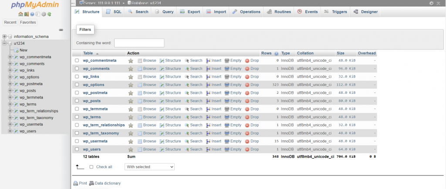Open the Export tab

[190, 12]
